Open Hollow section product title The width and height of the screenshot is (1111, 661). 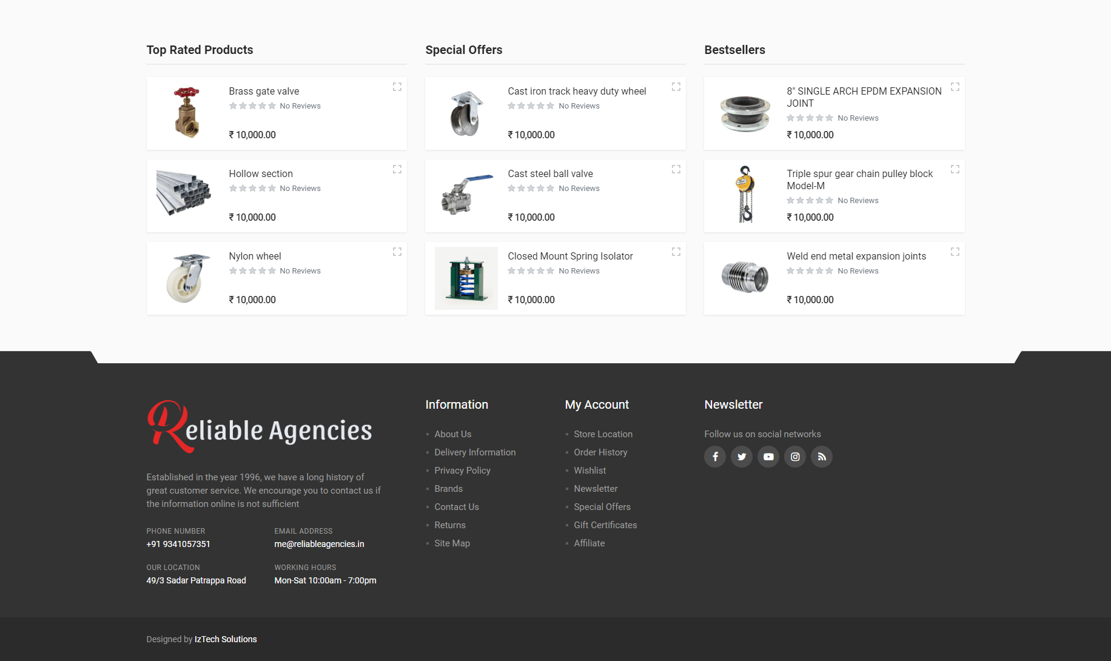261,173
